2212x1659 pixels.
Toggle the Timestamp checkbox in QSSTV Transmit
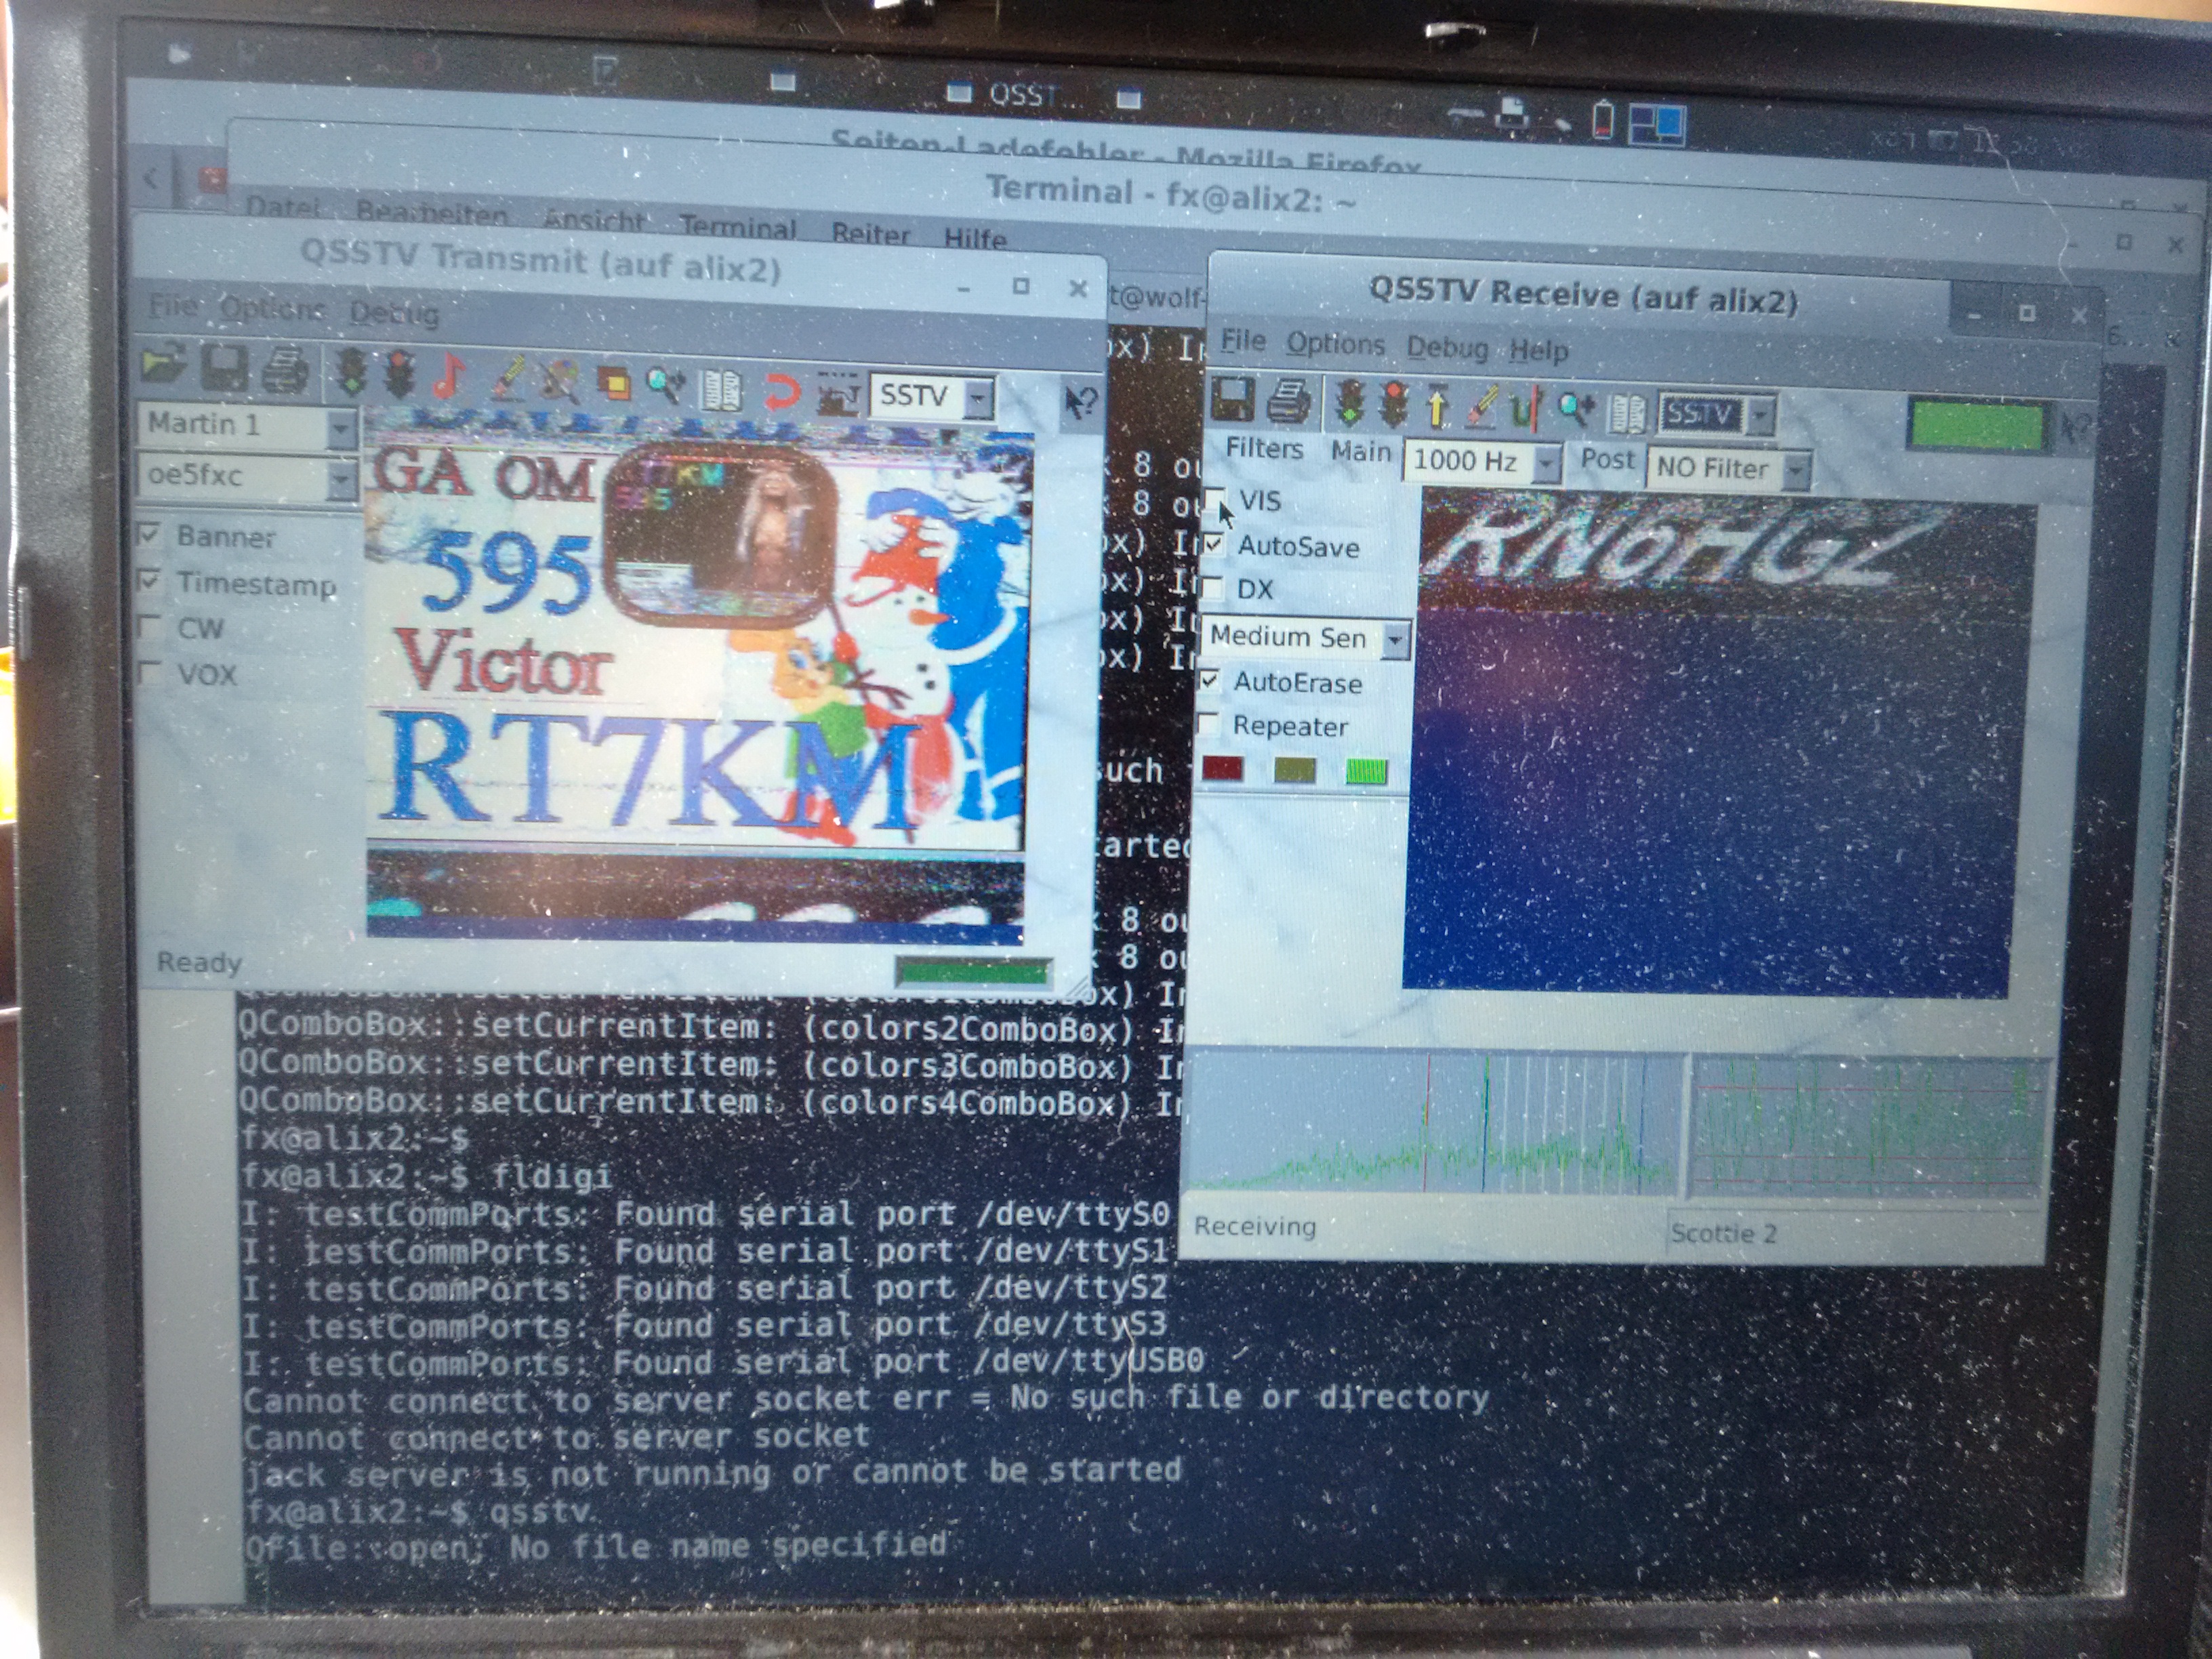pyautogui.click(x=150, y=581)
